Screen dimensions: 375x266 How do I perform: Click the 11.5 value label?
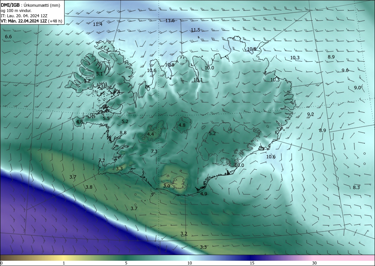(195, 30)
